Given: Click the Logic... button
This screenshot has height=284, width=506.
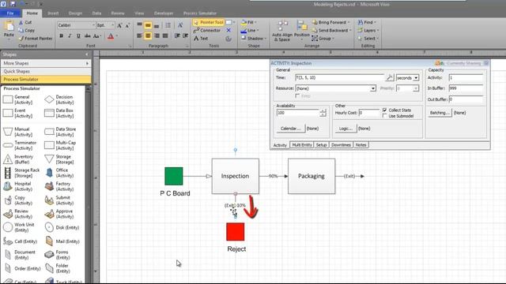Looking at the screenshot, I should 346,129.
